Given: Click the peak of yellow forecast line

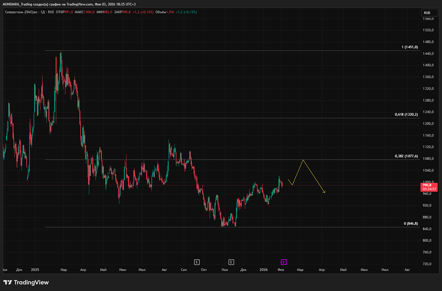Looking at the screenshot, I should pyautogui.click(x=303, y=160).
